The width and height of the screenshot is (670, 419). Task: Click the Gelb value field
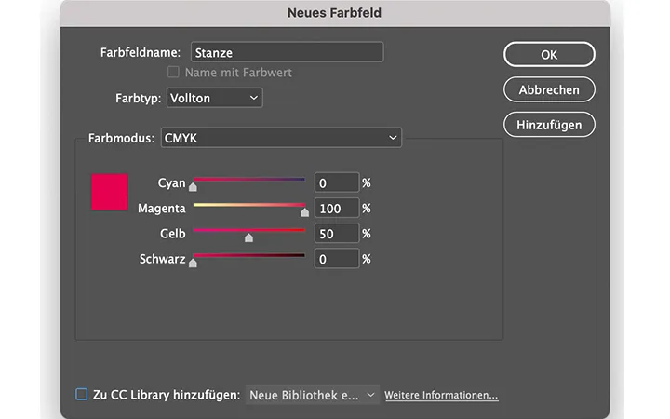336,234
